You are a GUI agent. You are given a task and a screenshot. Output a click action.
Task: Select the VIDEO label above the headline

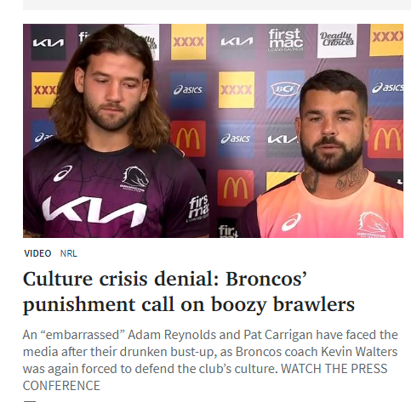(37, 253)
